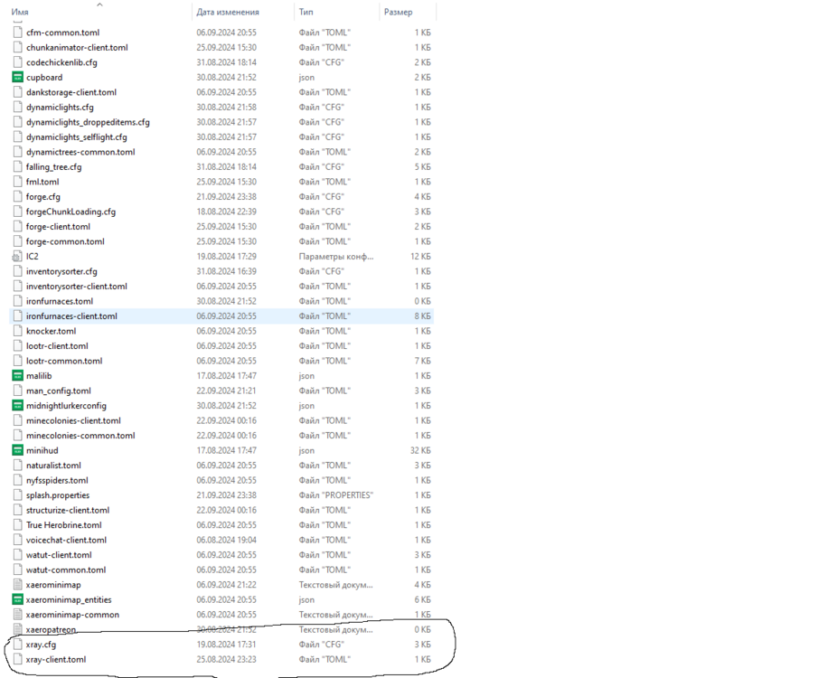
Task: Click the 12 КБ size of IC2
Action: (x=420, y=256)
